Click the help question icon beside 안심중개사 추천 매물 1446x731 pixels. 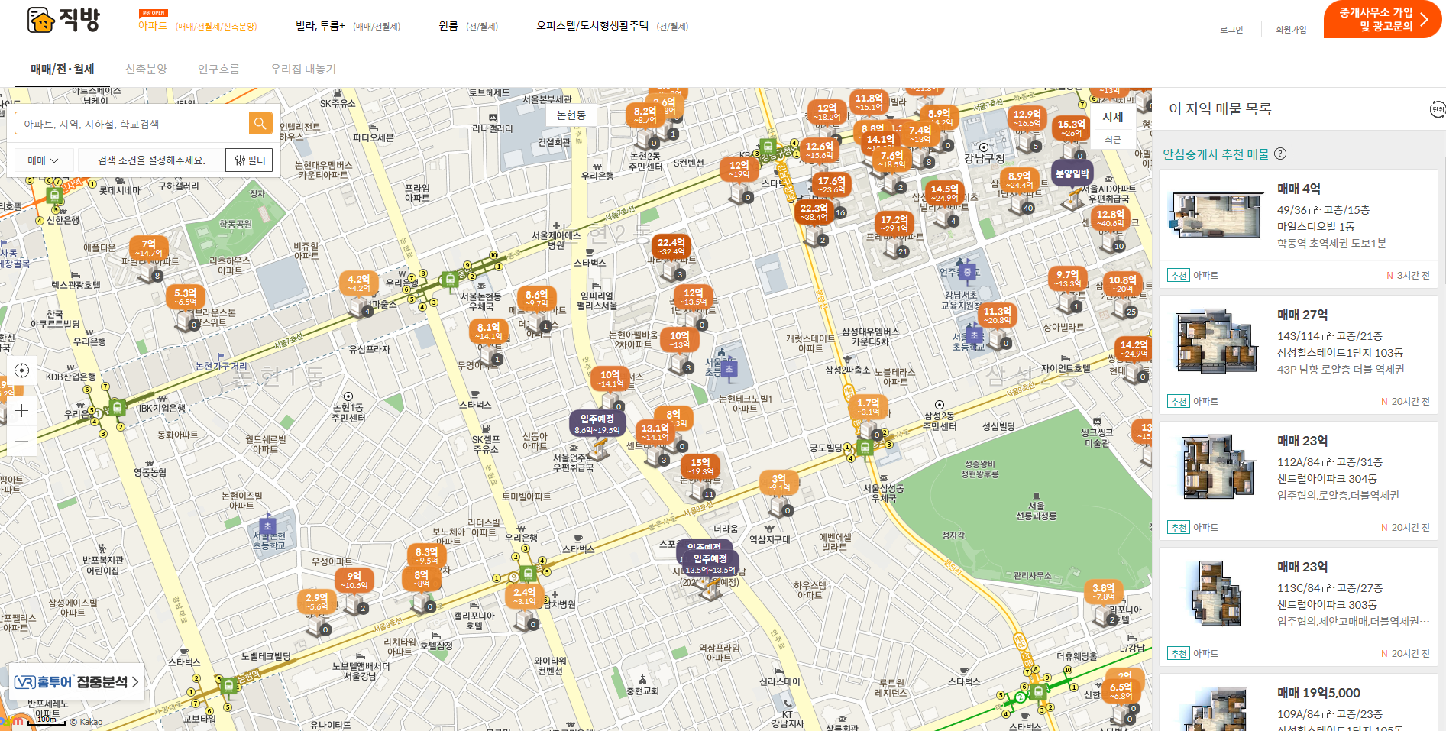[x=1280, y=154]
